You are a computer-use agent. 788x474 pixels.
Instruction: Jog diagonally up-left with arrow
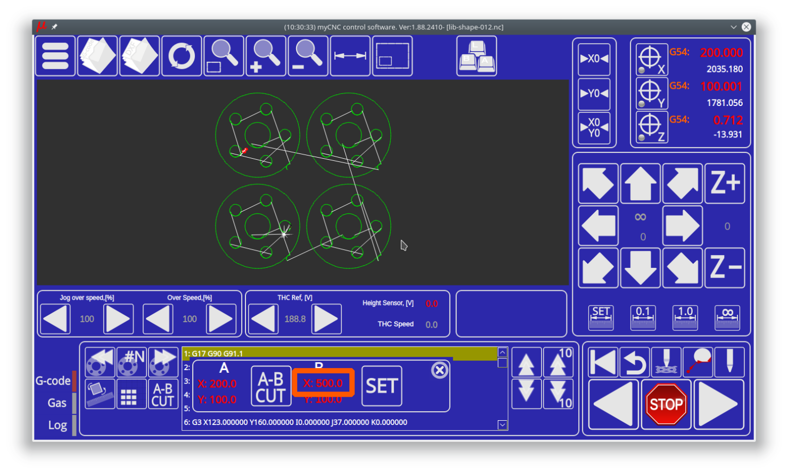coord(598,184)
